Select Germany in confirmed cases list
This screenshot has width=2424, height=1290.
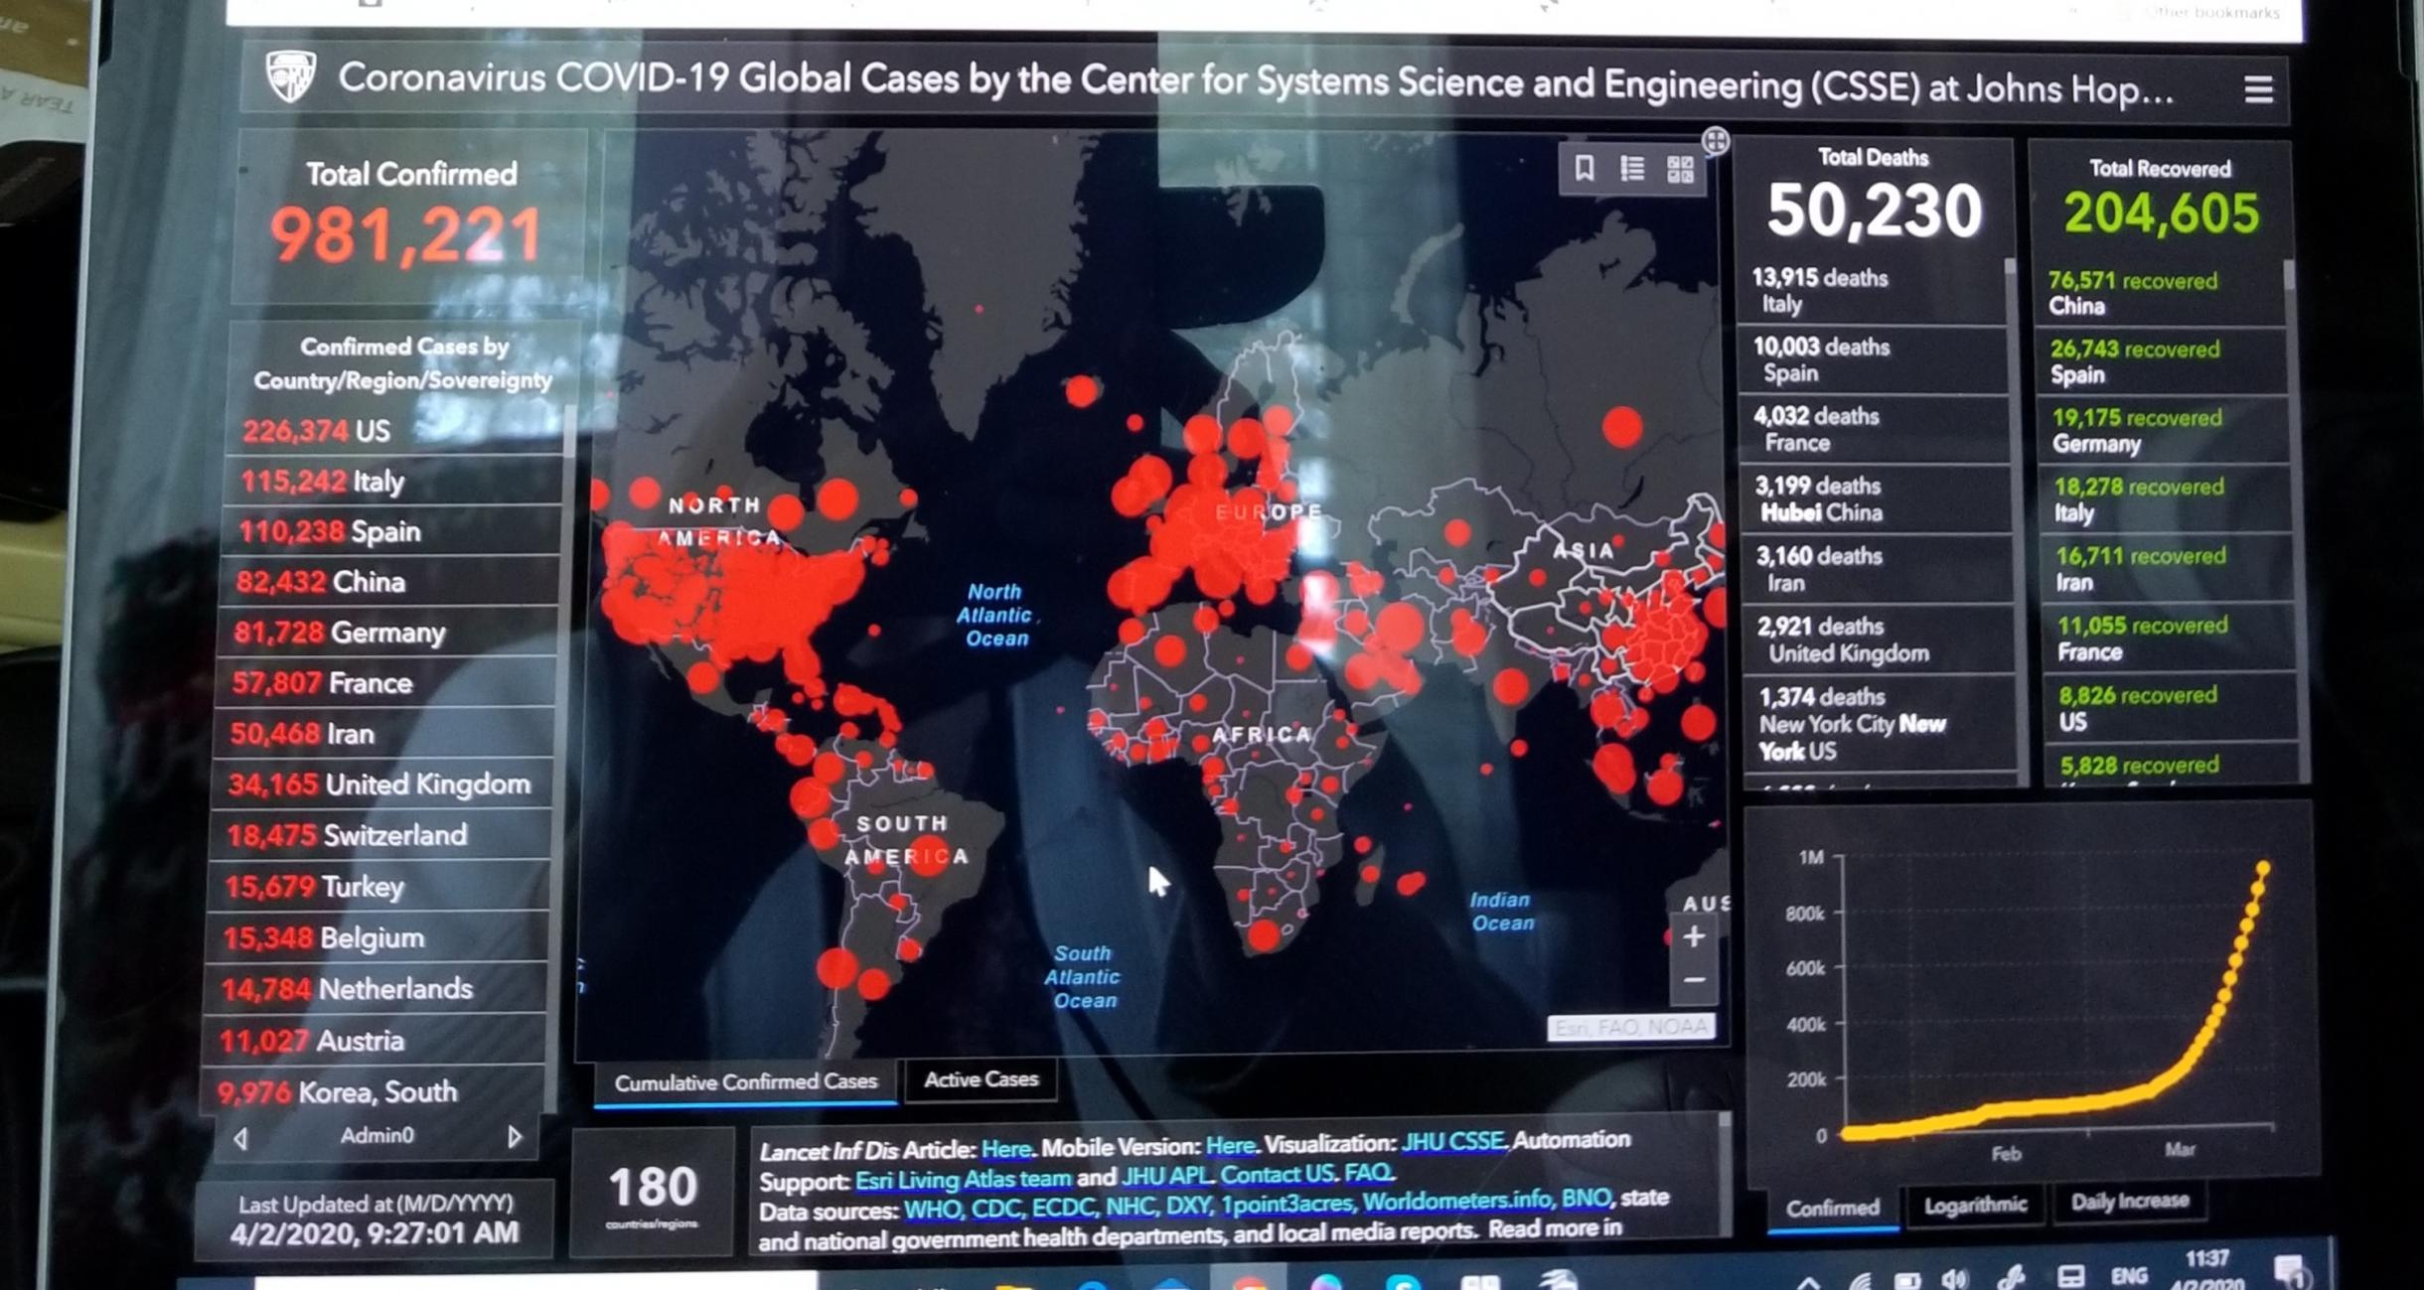point(387,633)
